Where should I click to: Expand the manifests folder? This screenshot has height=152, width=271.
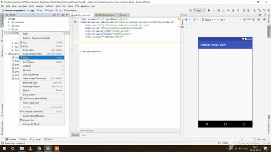pos(9,22)
